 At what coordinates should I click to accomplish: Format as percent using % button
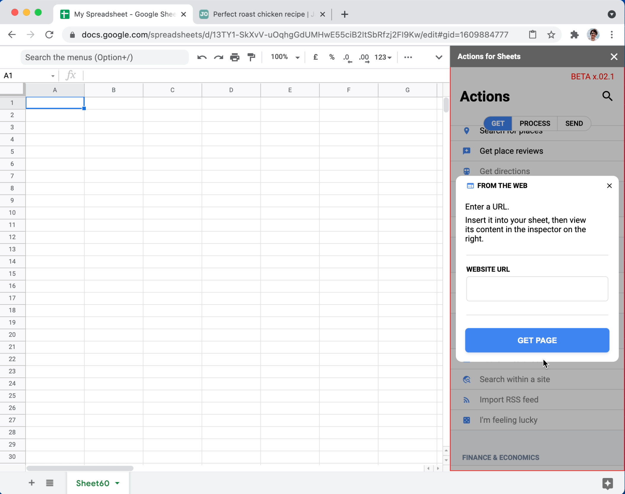pos(332,57)
